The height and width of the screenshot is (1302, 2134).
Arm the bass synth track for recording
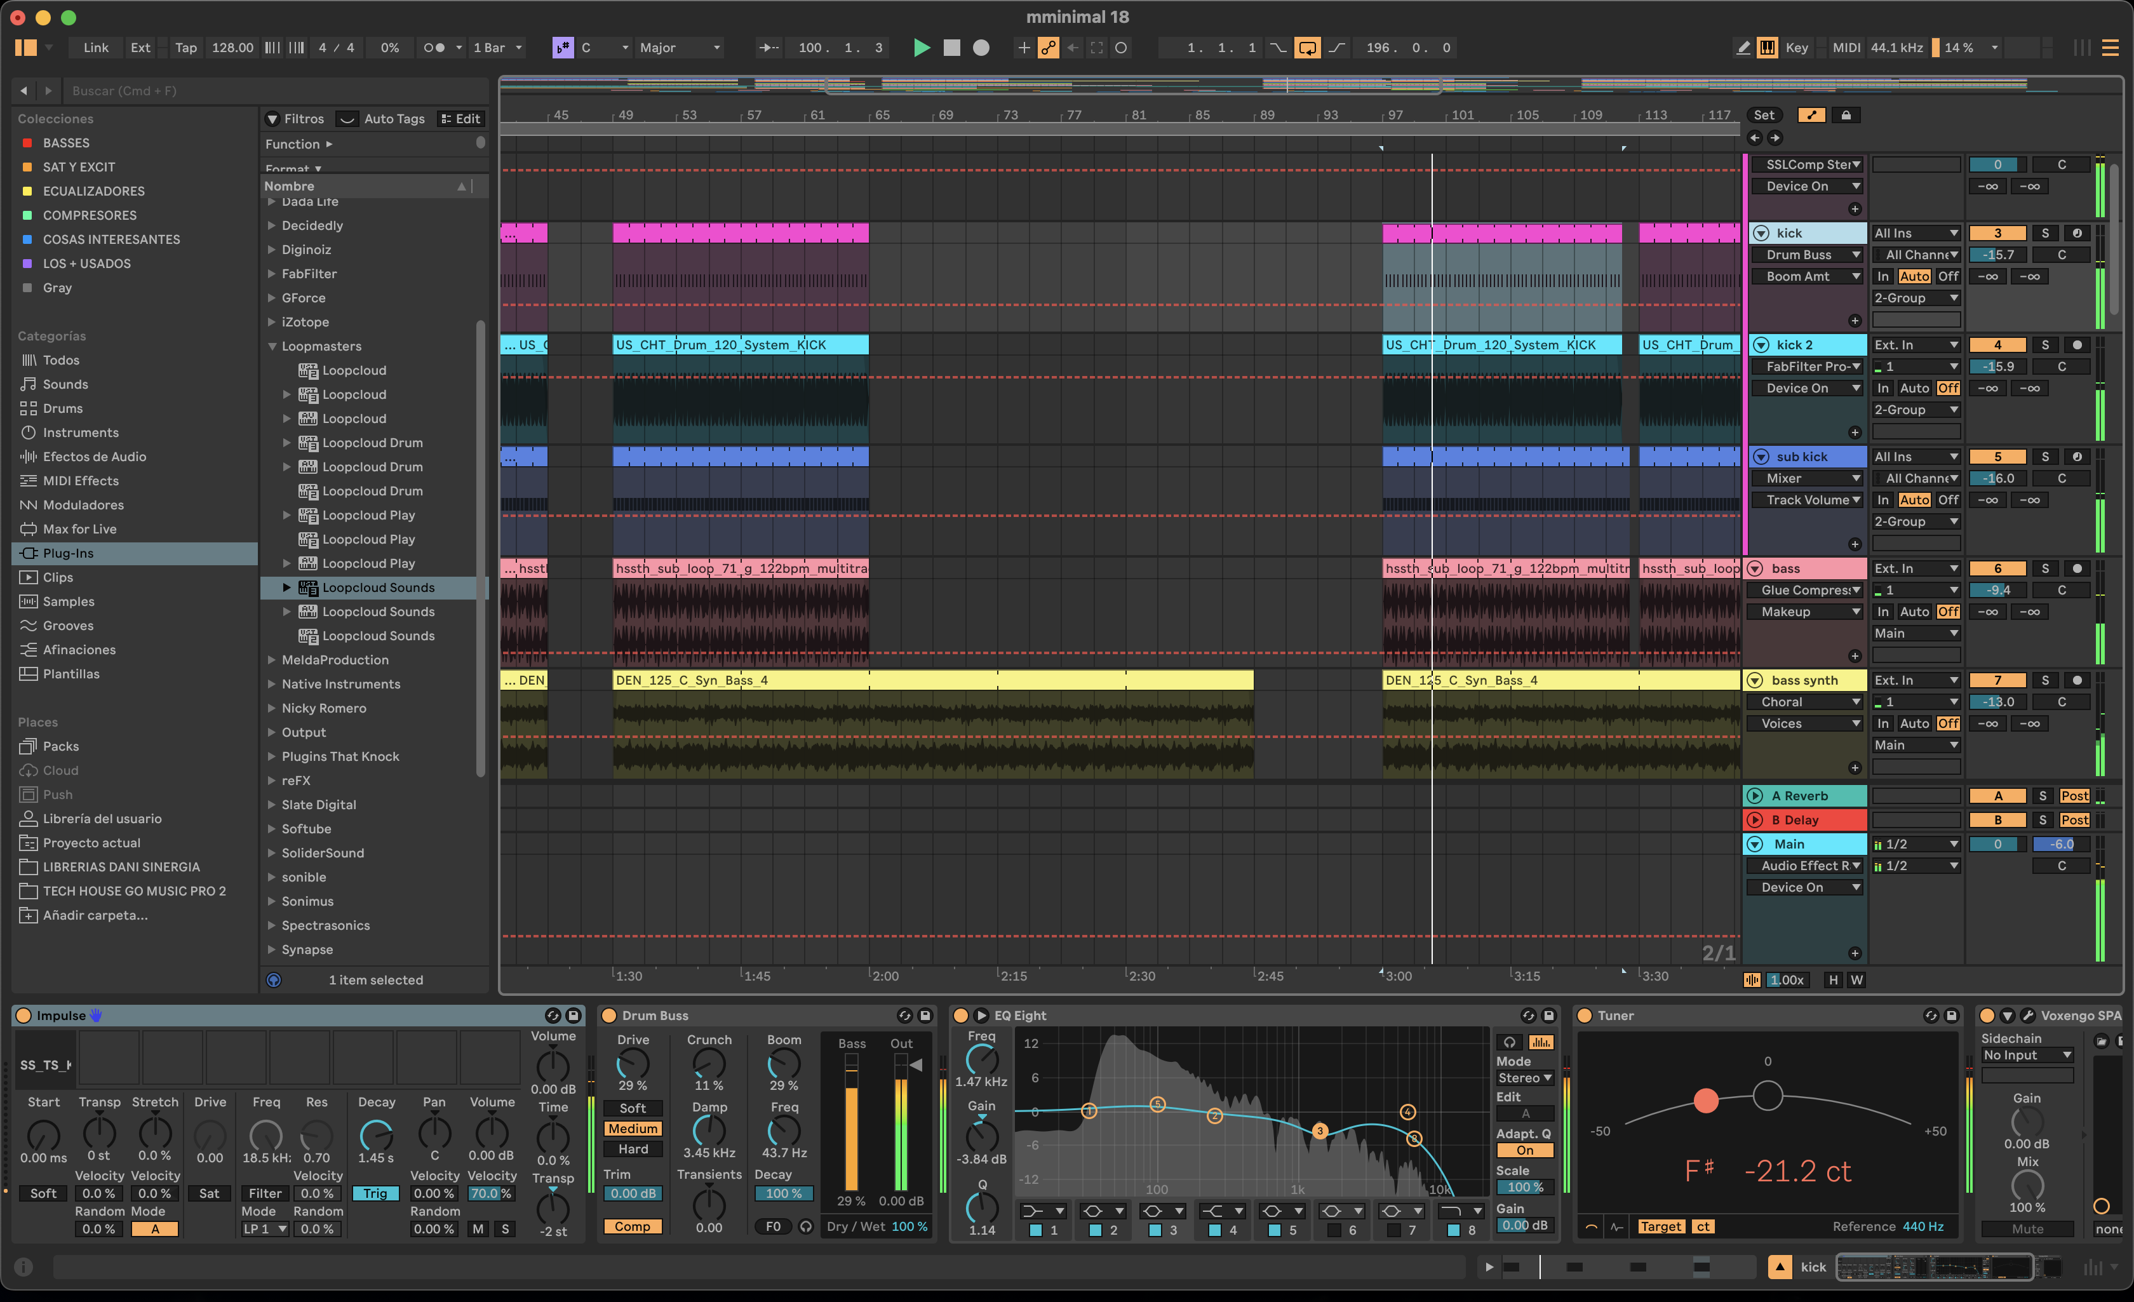(x=2076, y=680)
